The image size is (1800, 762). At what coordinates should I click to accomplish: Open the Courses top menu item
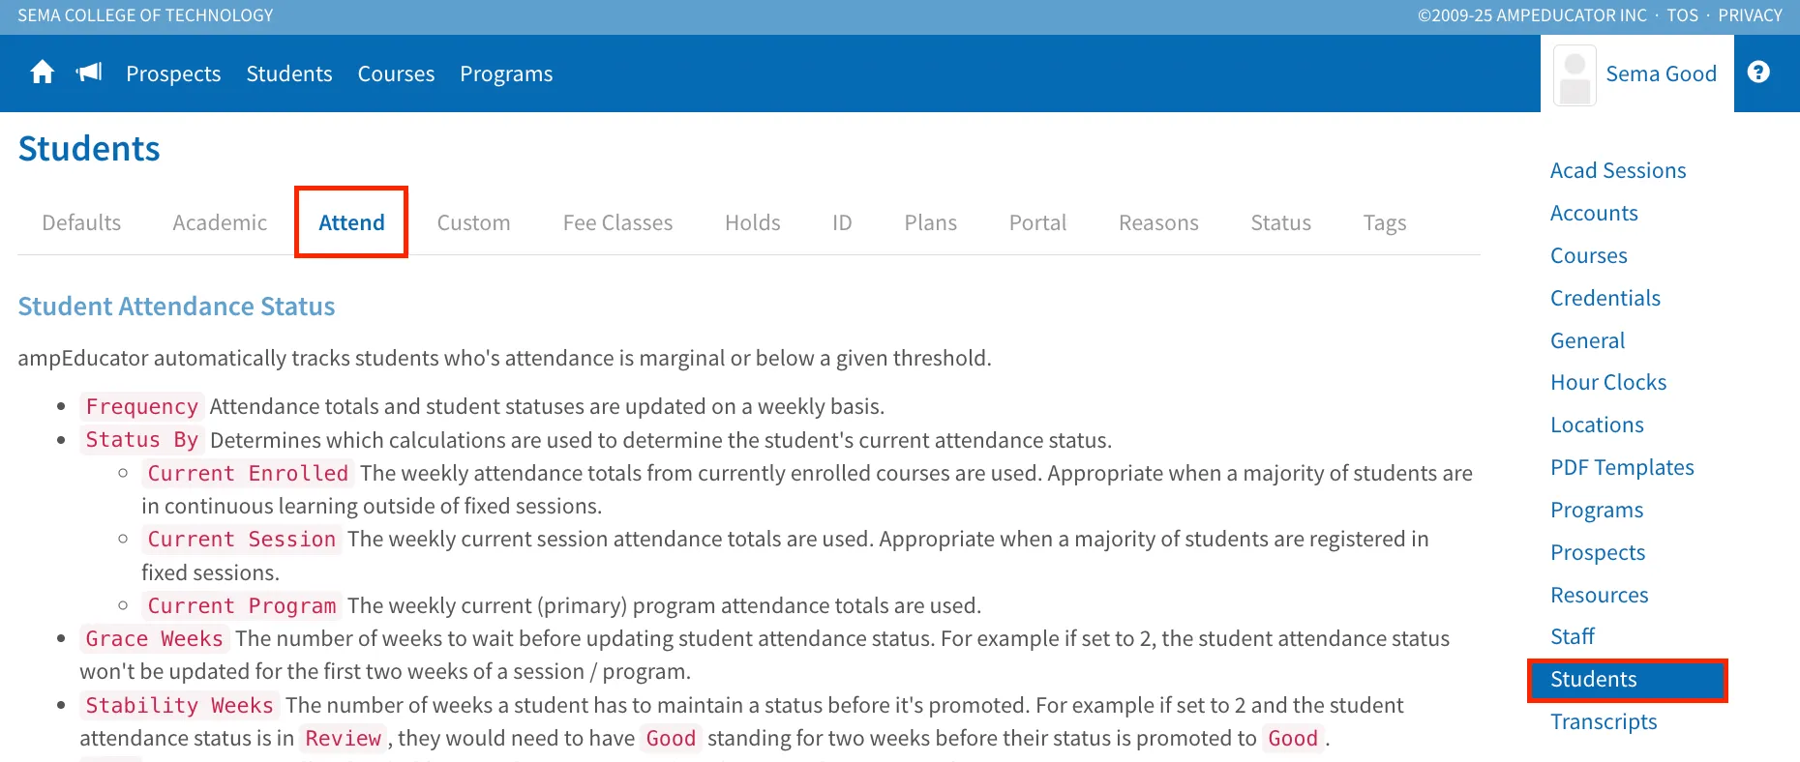click(x=396, y=73)
